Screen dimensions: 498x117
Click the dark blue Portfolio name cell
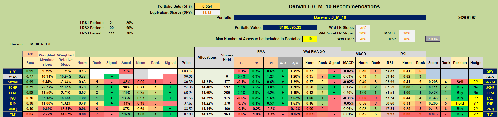click(329, 17)
